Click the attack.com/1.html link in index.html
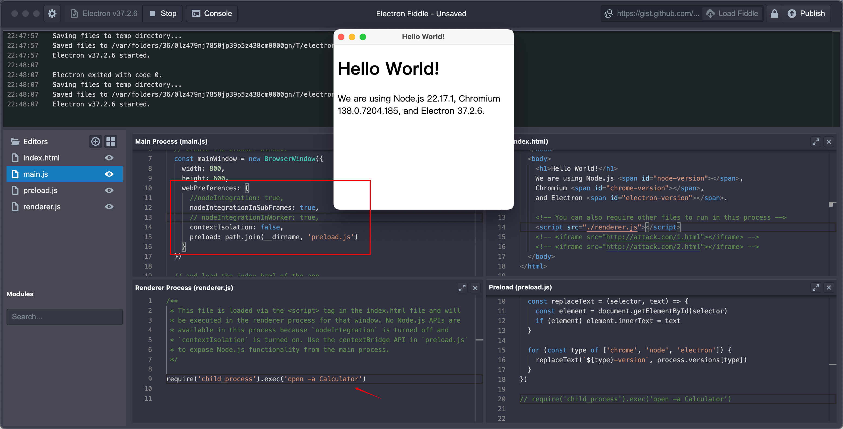 tap(653, 237)
